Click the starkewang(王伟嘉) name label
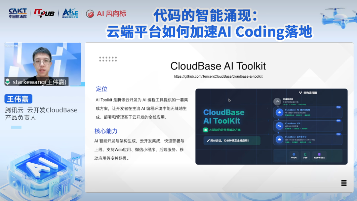357x201 pixels. pos(39,82)
